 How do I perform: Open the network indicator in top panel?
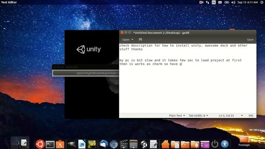(207, 2)
